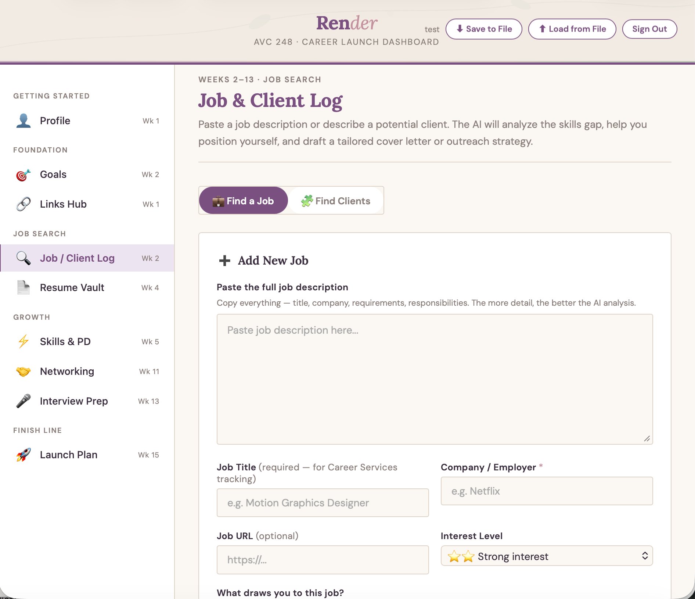Open the Interest Level dropdown

(547, 556)
